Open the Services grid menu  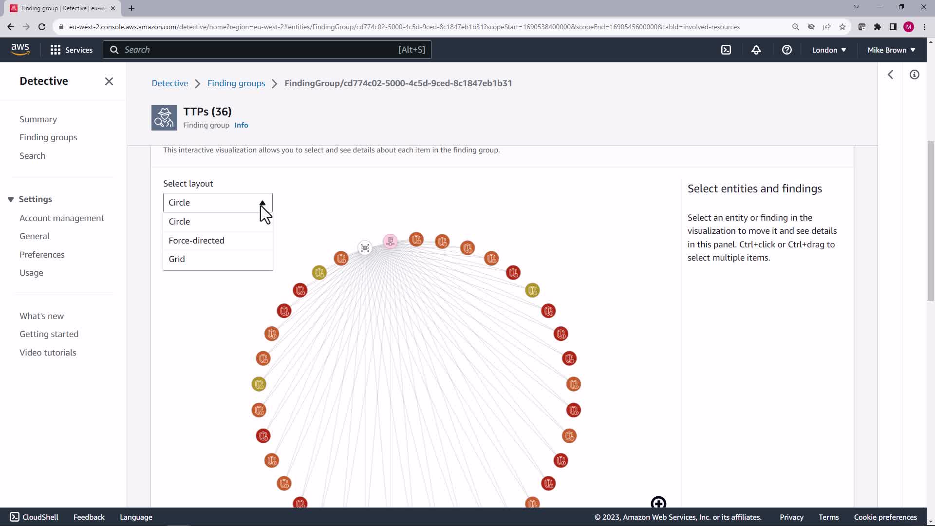coord(71,50)
